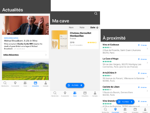Tap Cave icon in À proximité screen
Viewport: 150px width, 113px height.
point(125,109)
